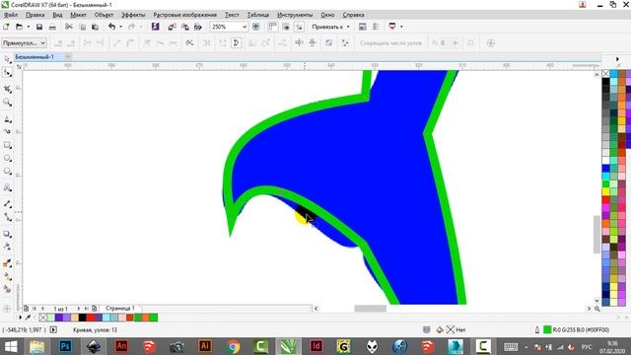Open the Объект menu
631x355 pixels.
pos(104,15)
